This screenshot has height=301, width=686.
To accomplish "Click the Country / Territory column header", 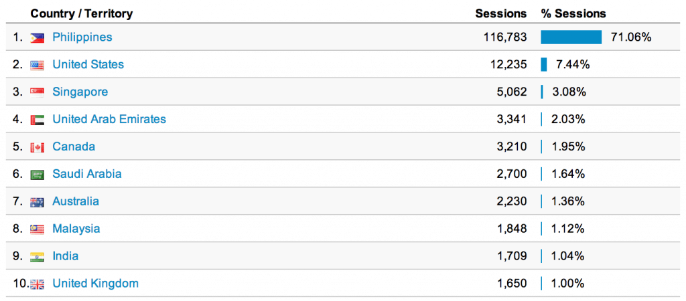I will (82, 13).
